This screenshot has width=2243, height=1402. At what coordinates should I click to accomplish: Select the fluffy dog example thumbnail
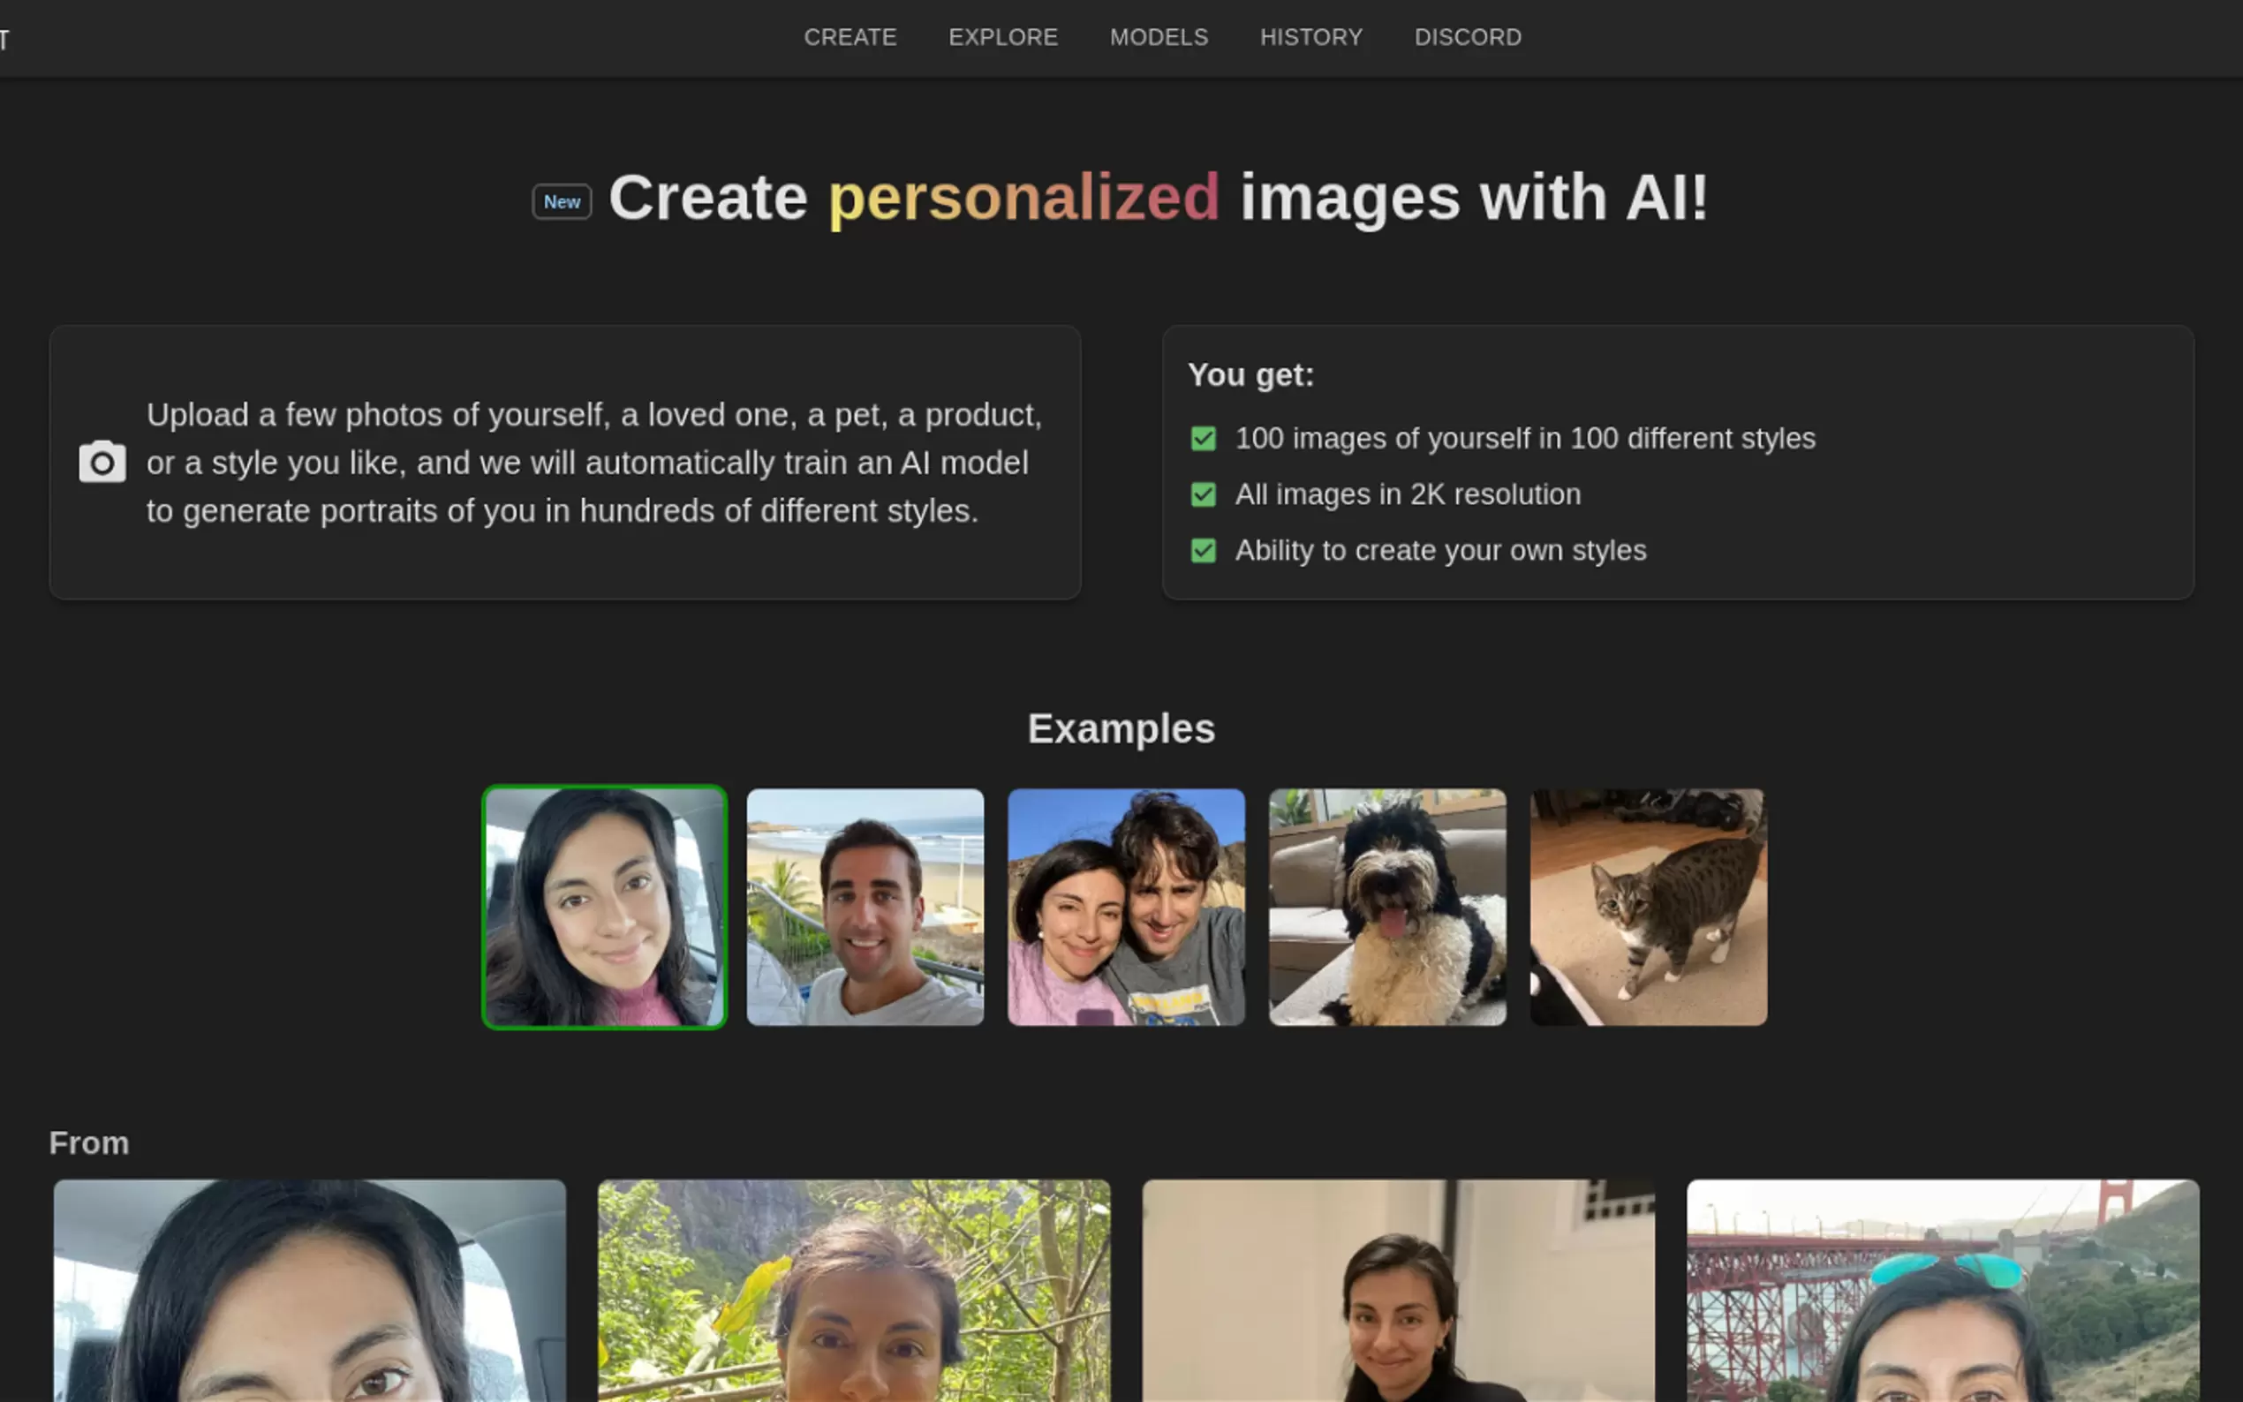pos(1387,907)
